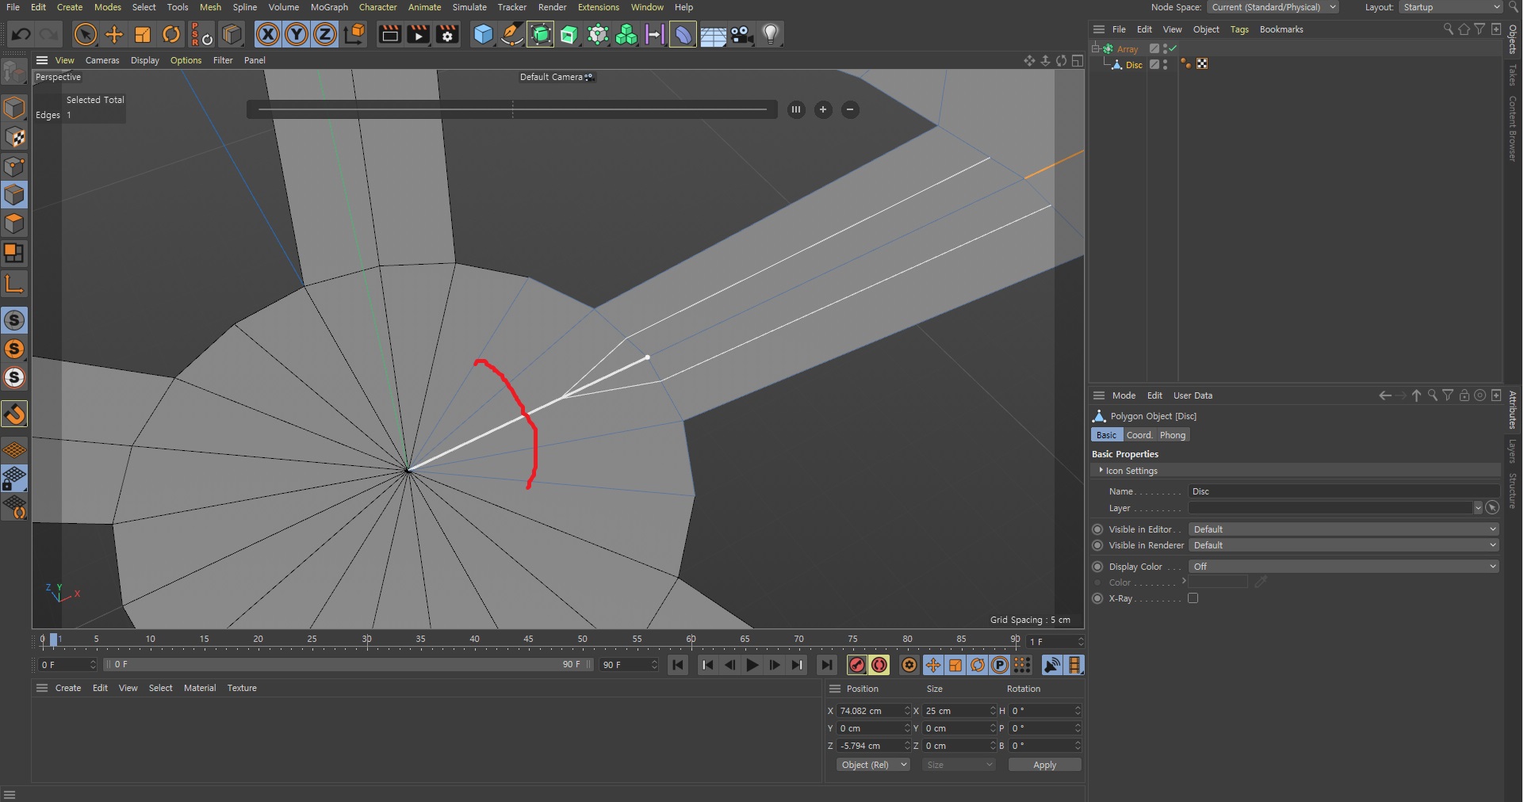The image size is (1524, 802).
Task: Select the Live Selection tool
Action: coord(85,34)
